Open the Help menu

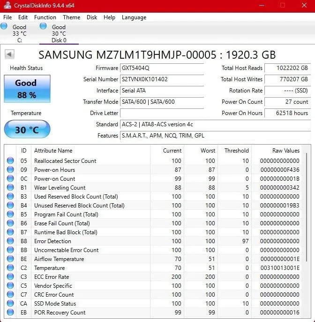109,17
